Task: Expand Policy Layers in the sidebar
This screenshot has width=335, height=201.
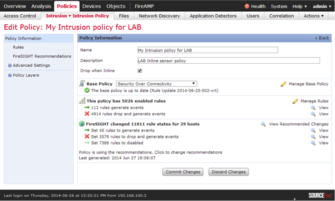Action: point(10,75)
